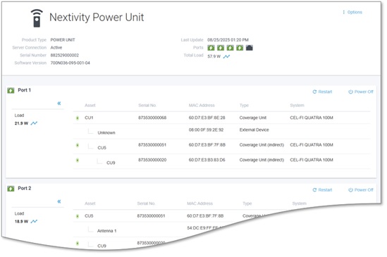Screen dimensions: 387x257
Task: Select the Antenna 1 row
Action: pyautogui.click(x=106, y=231)
